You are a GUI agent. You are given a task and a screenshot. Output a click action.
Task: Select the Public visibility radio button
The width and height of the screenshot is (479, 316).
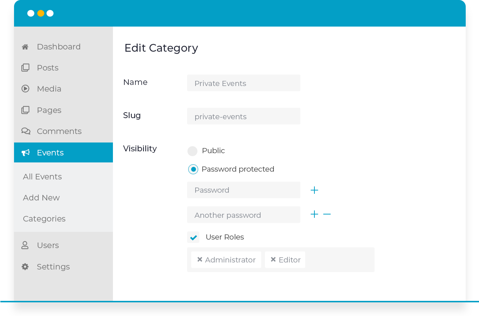(x=193, y=151)
